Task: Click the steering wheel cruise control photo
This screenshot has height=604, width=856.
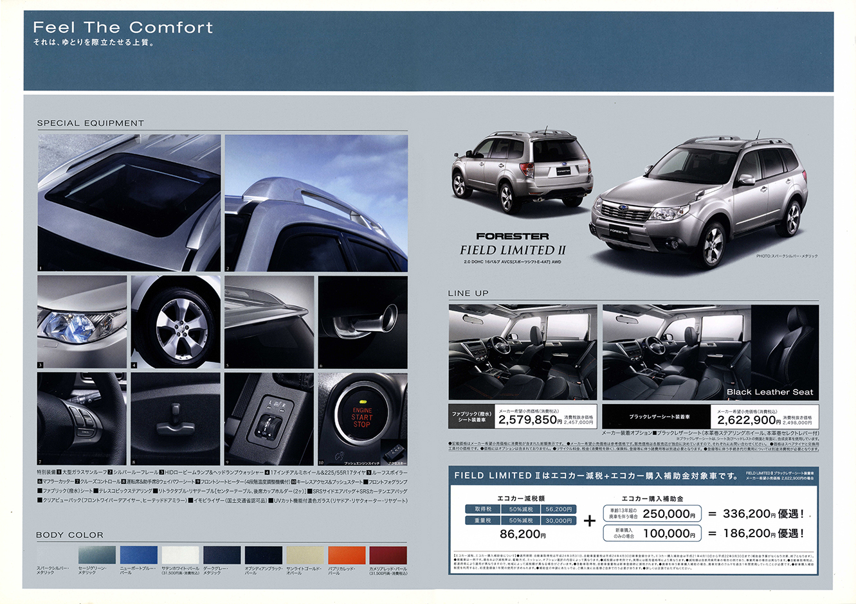Action: pos(82,419)
